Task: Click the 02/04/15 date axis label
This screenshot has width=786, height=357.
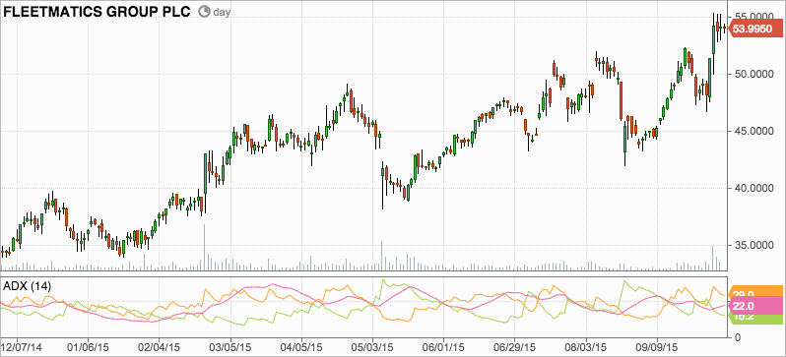Action: (159, 346)
